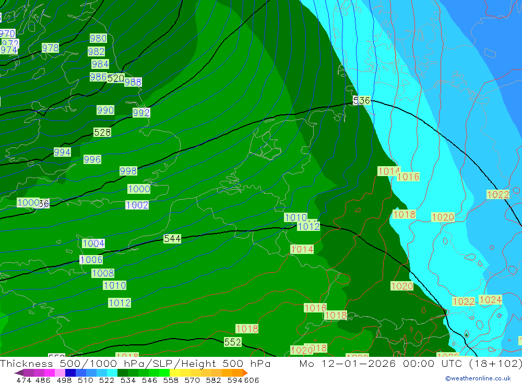Click the red '1024' isobar label

(490, 300)
